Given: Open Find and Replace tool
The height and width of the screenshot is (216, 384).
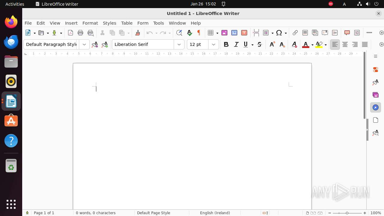Looking at the screenshot, I should click(179, 33).
